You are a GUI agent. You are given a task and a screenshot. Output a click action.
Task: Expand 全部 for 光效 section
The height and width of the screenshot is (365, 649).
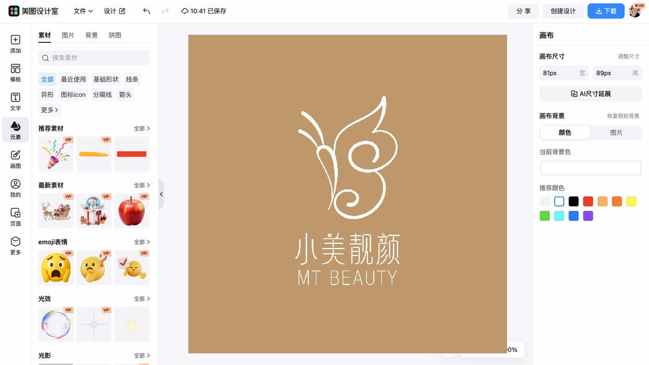pos(141,299)
